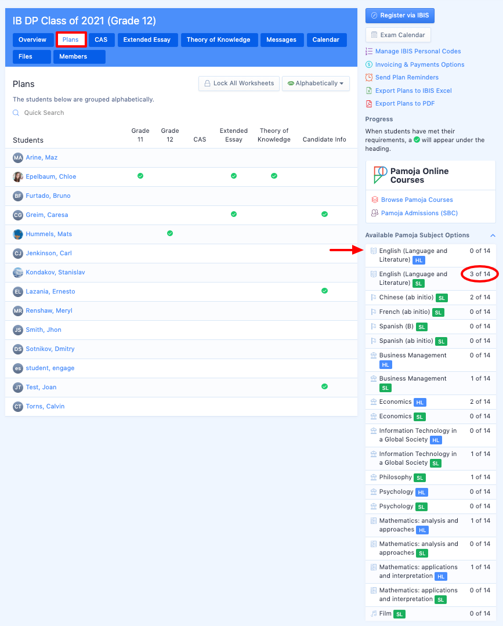Click Lazania's Candidate Info green checkmark

[x=324, y=291]
